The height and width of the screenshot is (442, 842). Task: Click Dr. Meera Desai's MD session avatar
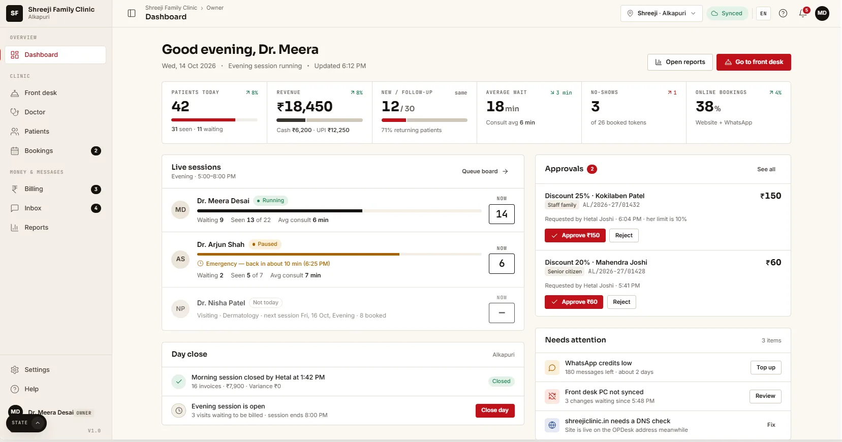pos(180,210)
